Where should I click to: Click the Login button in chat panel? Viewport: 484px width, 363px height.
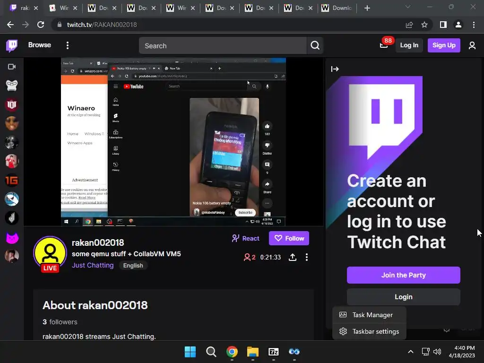[x=404, y=297]
